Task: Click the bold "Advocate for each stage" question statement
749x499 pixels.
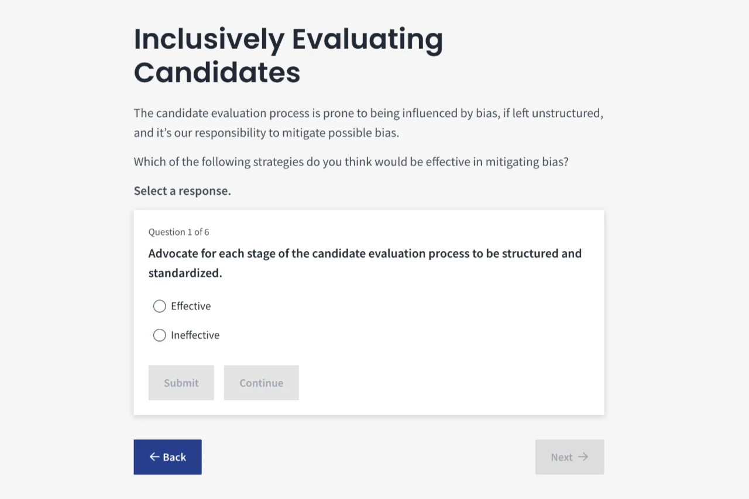Action: click(x=365, y=263)
